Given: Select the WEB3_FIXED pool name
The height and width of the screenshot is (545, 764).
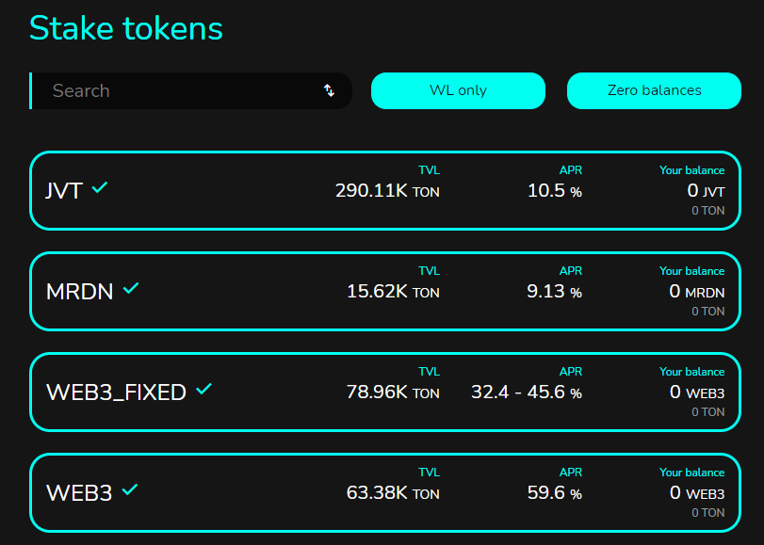Looking at the screenshot, I should [x=116, y=393].
